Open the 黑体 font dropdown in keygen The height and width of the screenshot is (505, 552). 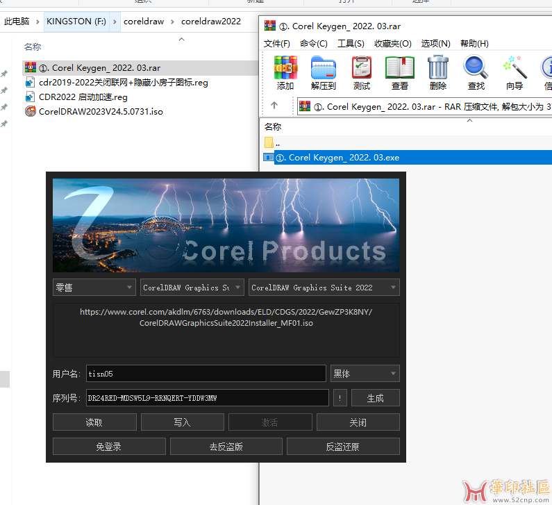[365, 373]
